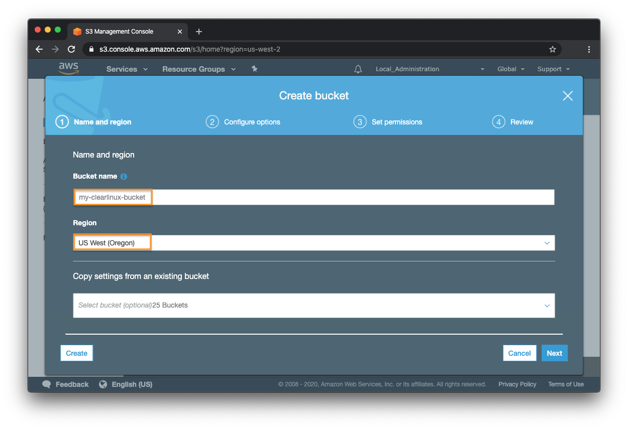Open the Privacy Policy link
The image size is (628, 429).
click(517, 384)
